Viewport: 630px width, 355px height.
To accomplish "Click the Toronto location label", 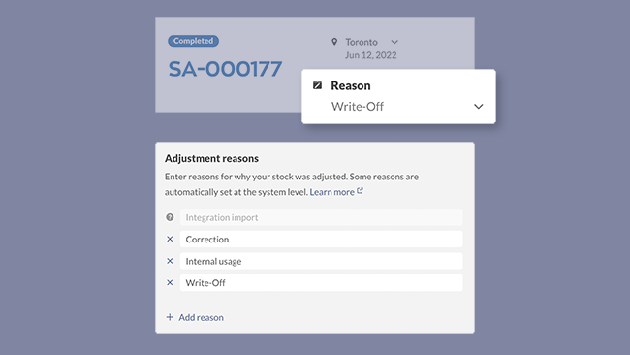I will click(x=362, y=42).
